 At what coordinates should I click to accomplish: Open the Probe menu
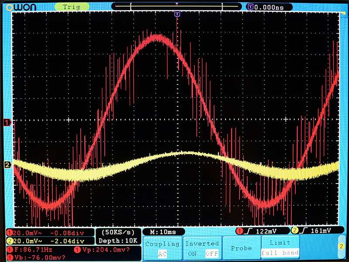point(241,248)
